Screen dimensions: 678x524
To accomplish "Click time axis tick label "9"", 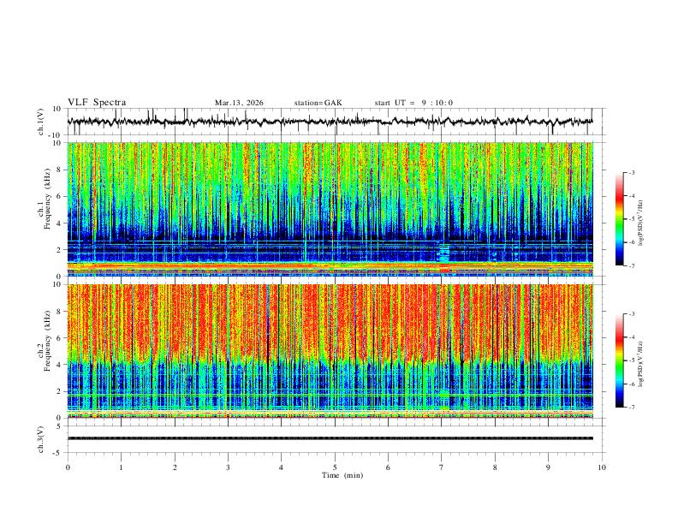I will [x=548, y=467].
